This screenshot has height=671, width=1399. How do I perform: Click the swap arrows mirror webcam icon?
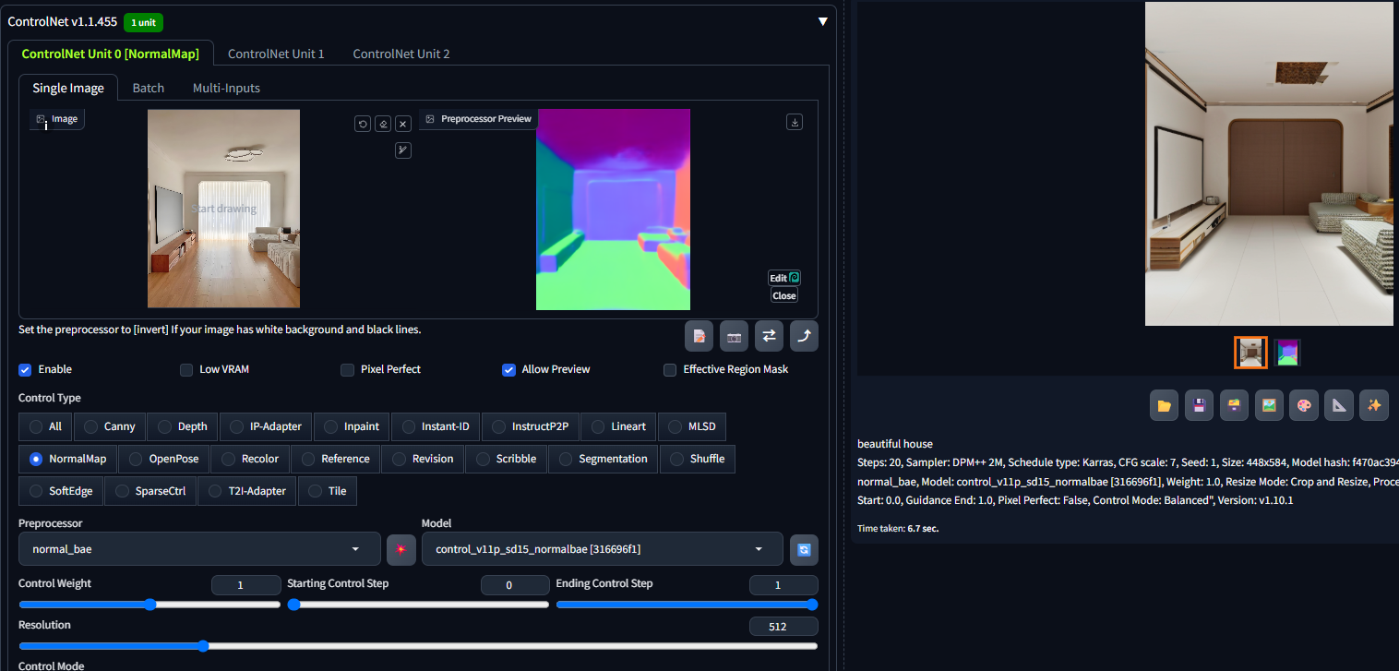point(769,337)
